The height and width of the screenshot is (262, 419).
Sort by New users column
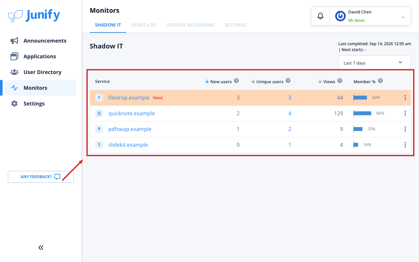(x=218, y=82)
